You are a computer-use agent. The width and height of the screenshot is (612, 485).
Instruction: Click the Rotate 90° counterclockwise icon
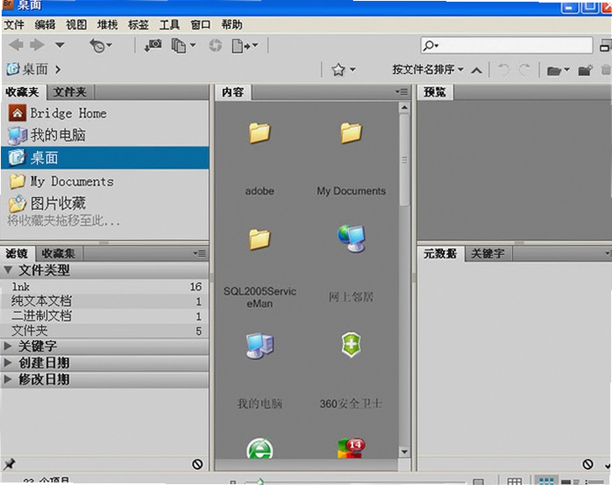coord(504,70)
